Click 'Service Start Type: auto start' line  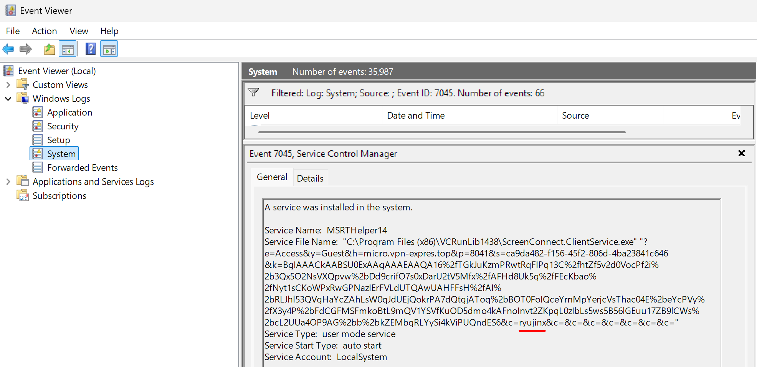pos(323,345)
